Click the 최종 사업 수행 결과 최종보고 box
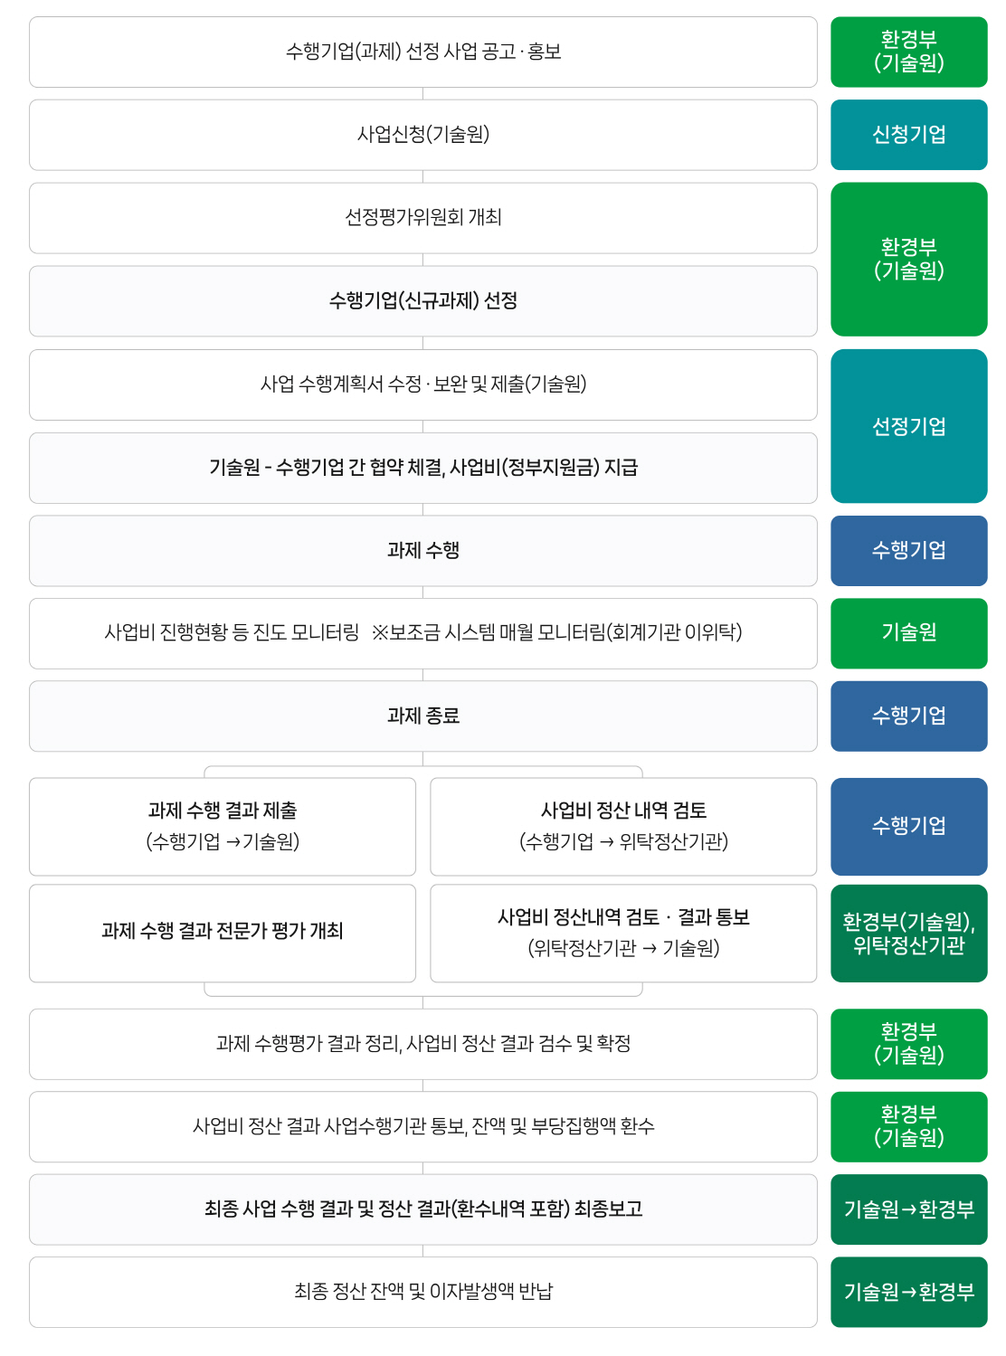Image resolution: width=1006 pixels, height=1356 pixels. point(423,1209)
